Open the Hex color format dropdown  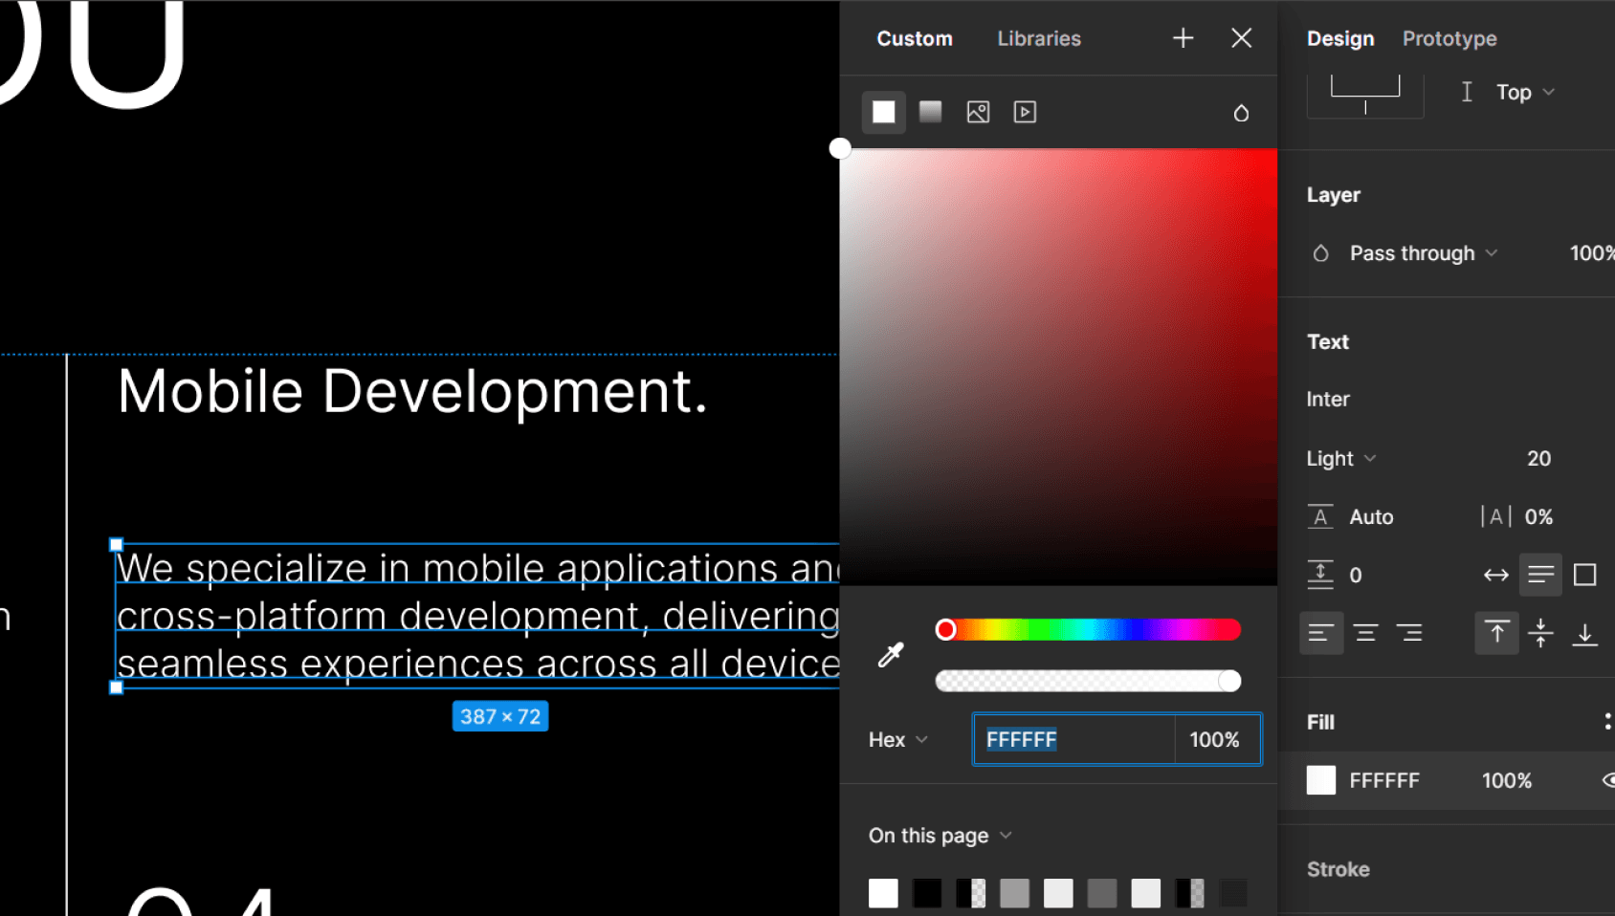tap(897, 740)
